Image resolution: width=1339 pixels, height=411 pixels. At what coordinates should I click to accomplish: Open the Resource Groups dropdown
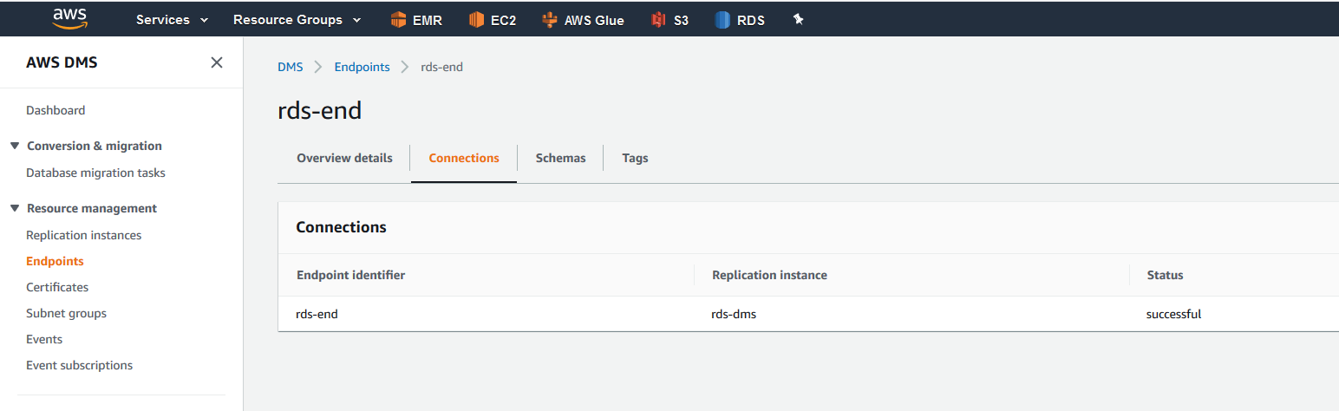[297, 20]
